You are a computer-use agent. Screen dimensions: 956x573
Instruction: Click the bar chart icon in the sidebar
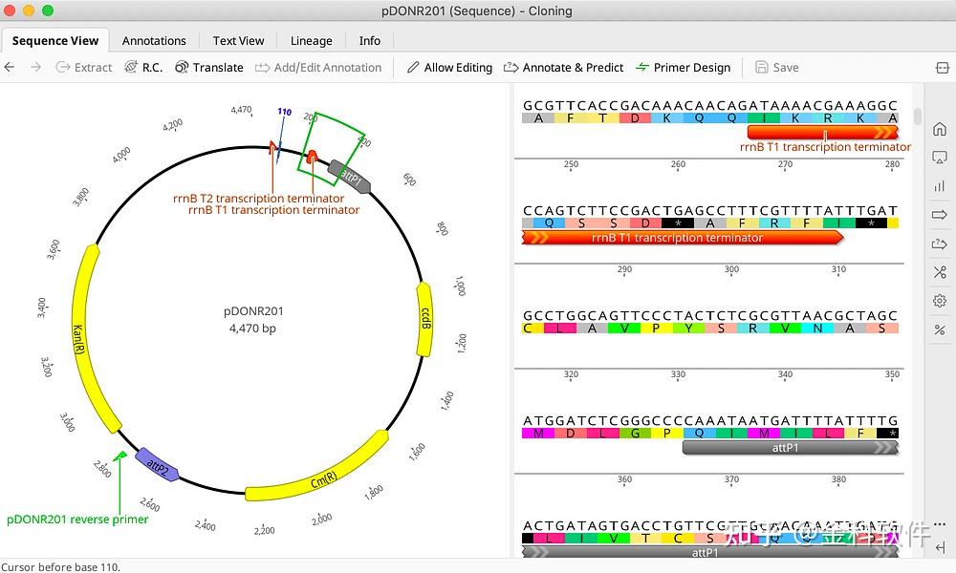939,185
